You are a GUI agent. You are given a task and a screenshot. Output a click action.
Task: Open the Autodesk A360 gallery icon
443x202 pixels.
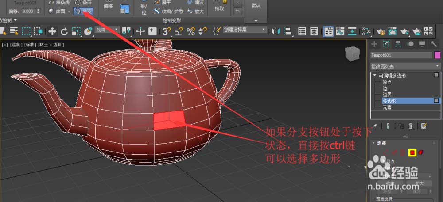[x=428, y=31]
